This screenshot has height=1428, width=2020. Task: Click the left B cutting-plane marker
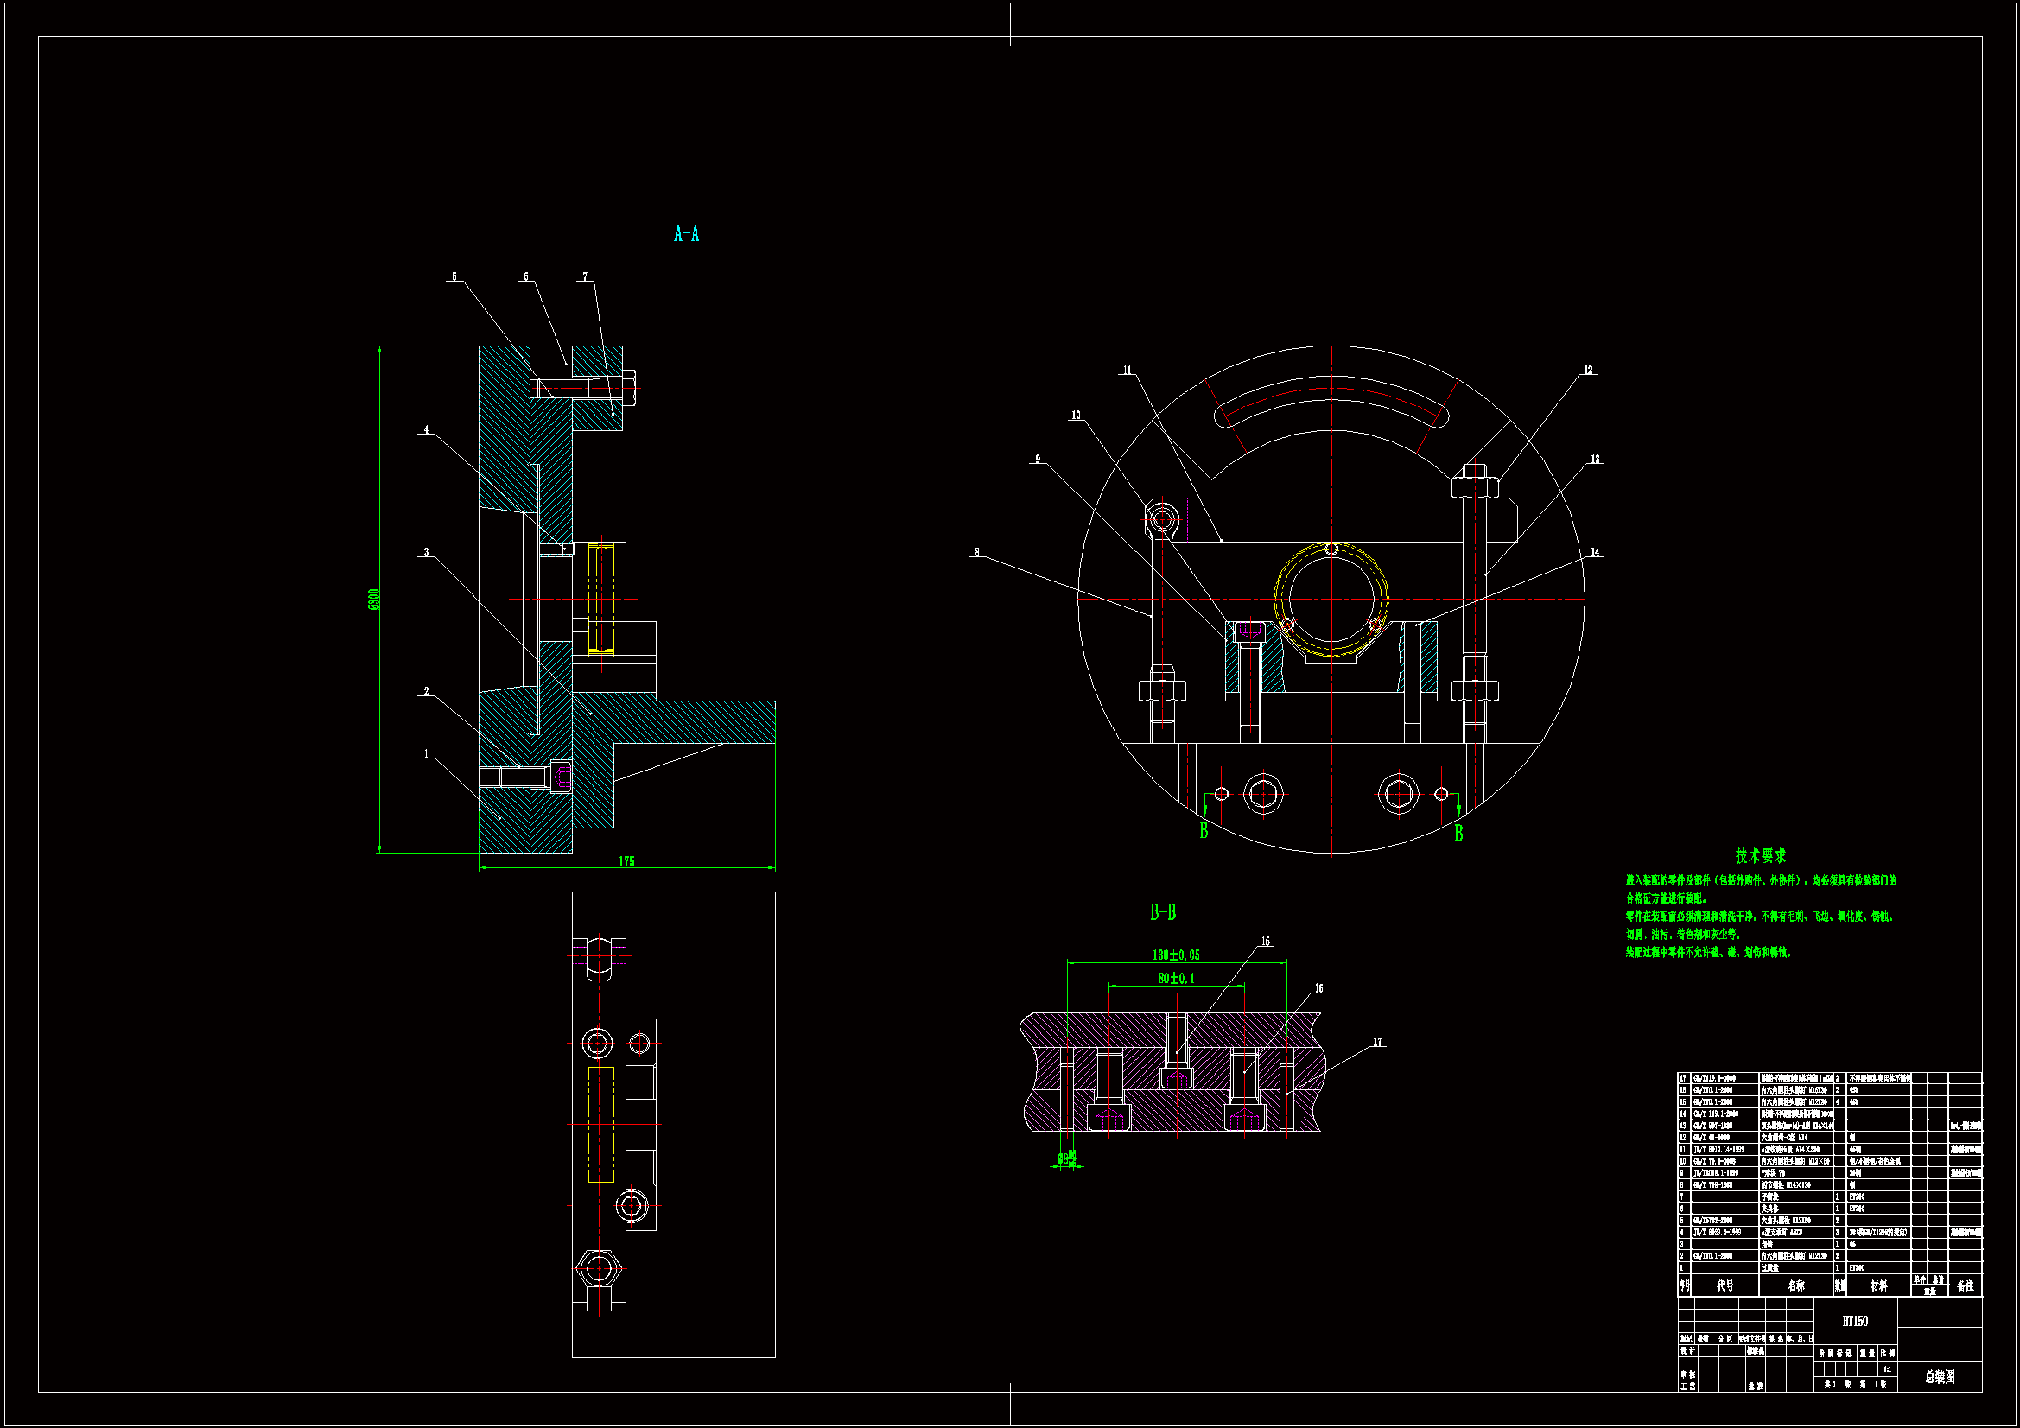1204,830
